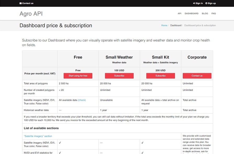The height and width of the screenshot is (154, 234).
Task: Click the Sign up link text
Action: tap(212, 3)
